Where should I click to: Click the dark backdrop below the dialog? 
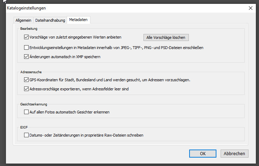tap(129, 164)
